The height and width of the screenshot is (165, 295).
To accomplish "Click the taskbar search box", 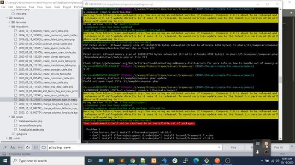I will coord(47,161).
